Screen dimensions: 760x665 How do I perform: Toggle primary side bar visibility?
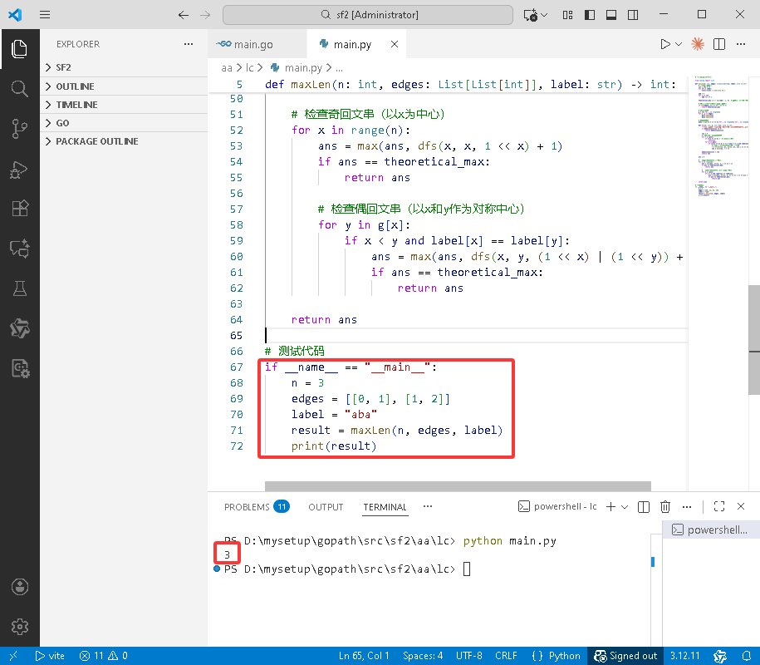pyautogui.click(x=590, y=15)
